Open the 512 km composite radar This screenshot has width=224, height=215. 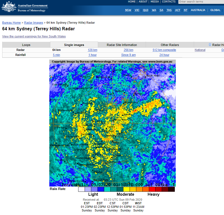pos(164,50)
